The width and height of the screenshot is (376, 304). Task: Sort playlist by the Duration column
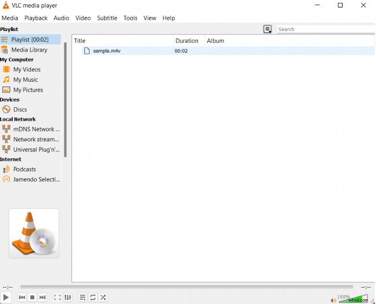(187, 41)
